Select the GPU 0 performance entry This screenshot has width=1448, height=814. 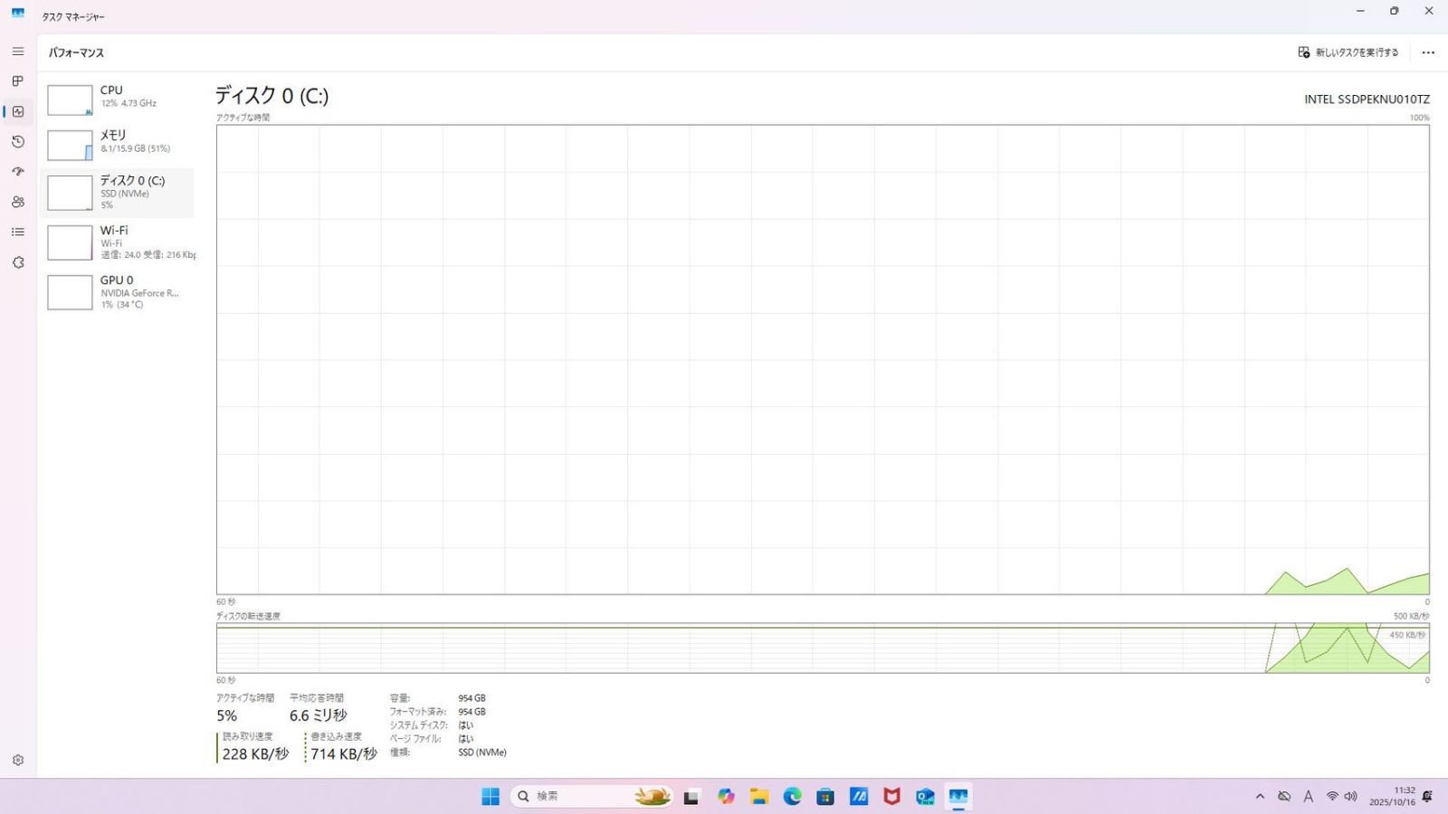point(118,292)
